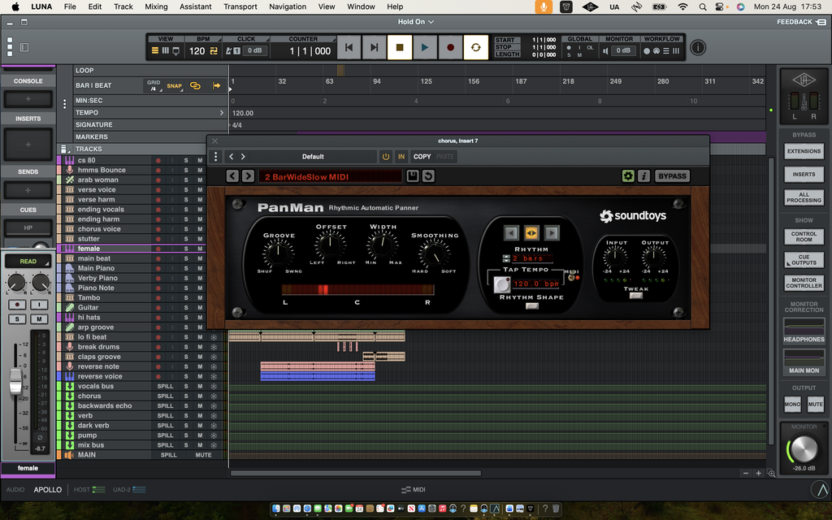Arm recording with the record button

click(450, 48)
